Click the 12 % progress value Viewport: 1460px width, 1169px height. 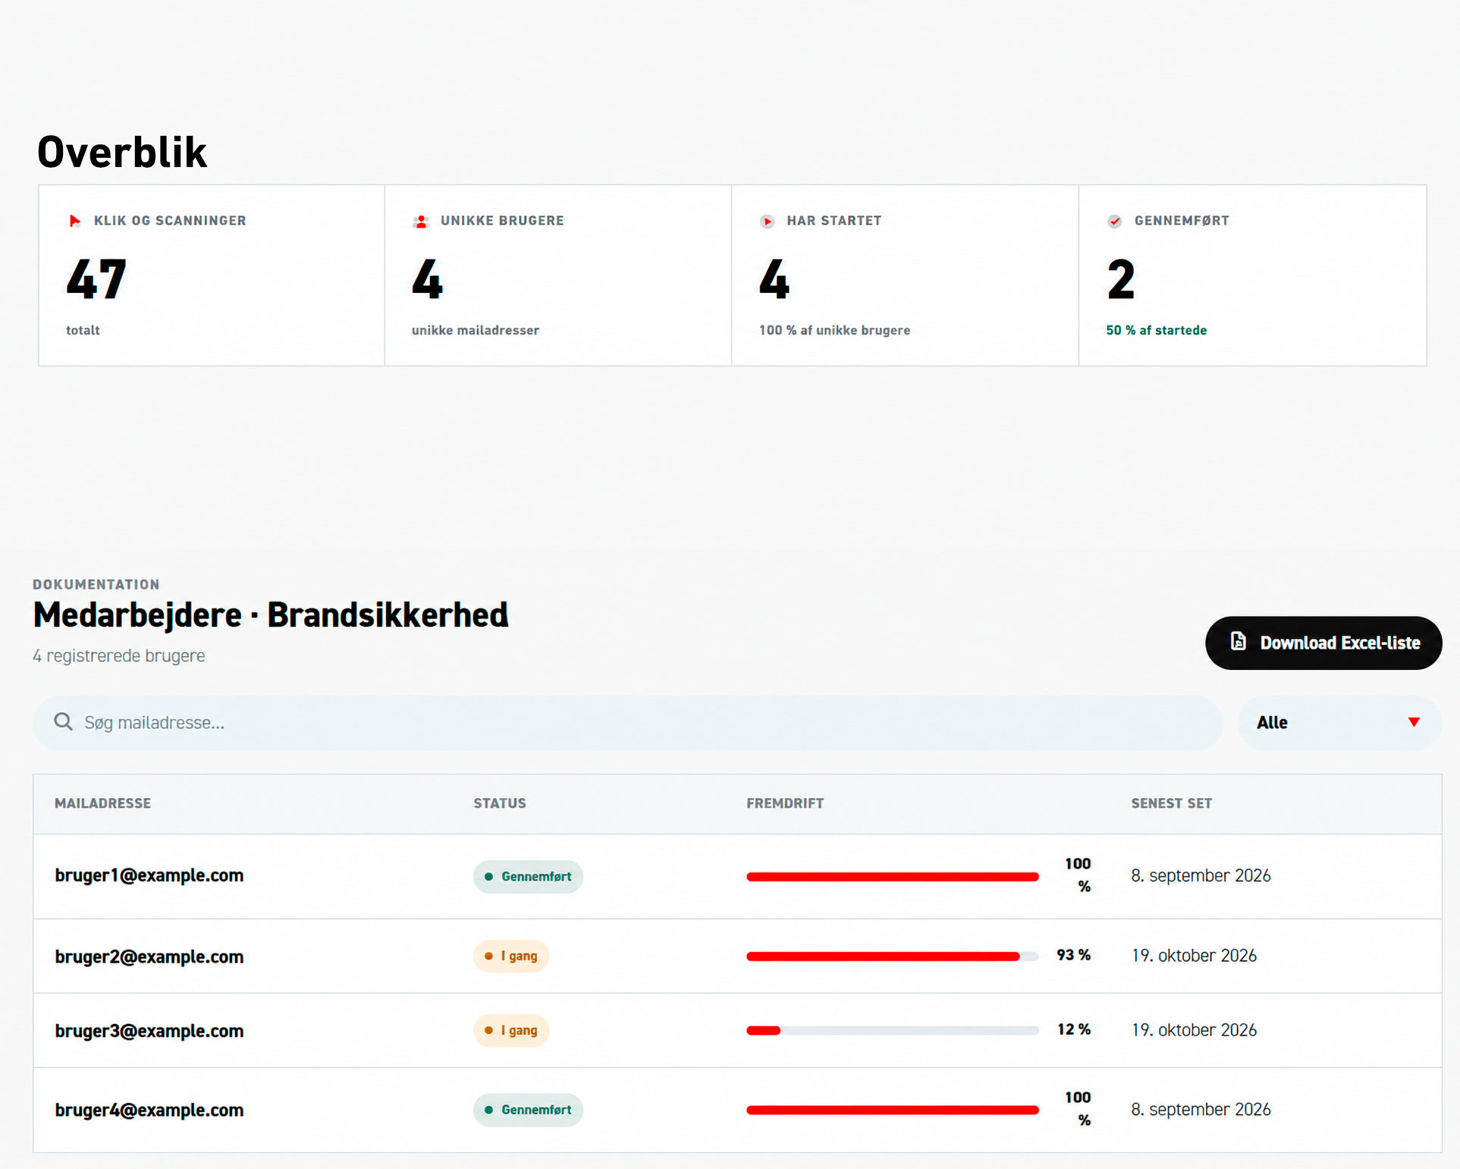click(1074, 1029)
